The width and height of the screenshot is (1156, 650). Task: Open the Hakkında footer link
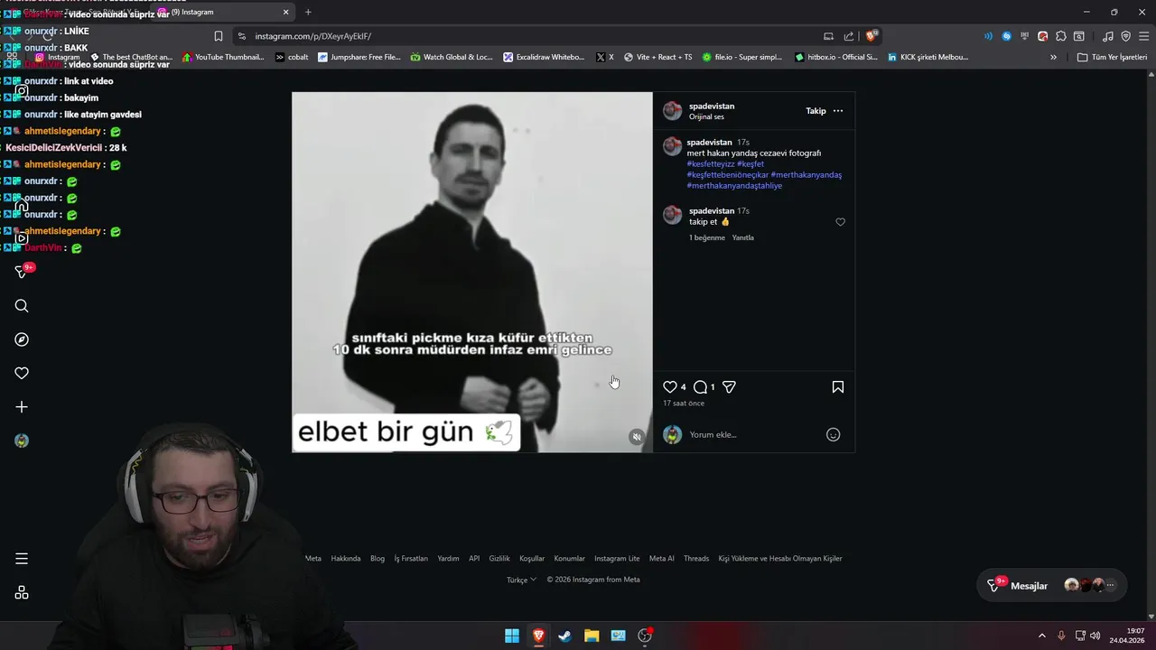tap(346, 559)
